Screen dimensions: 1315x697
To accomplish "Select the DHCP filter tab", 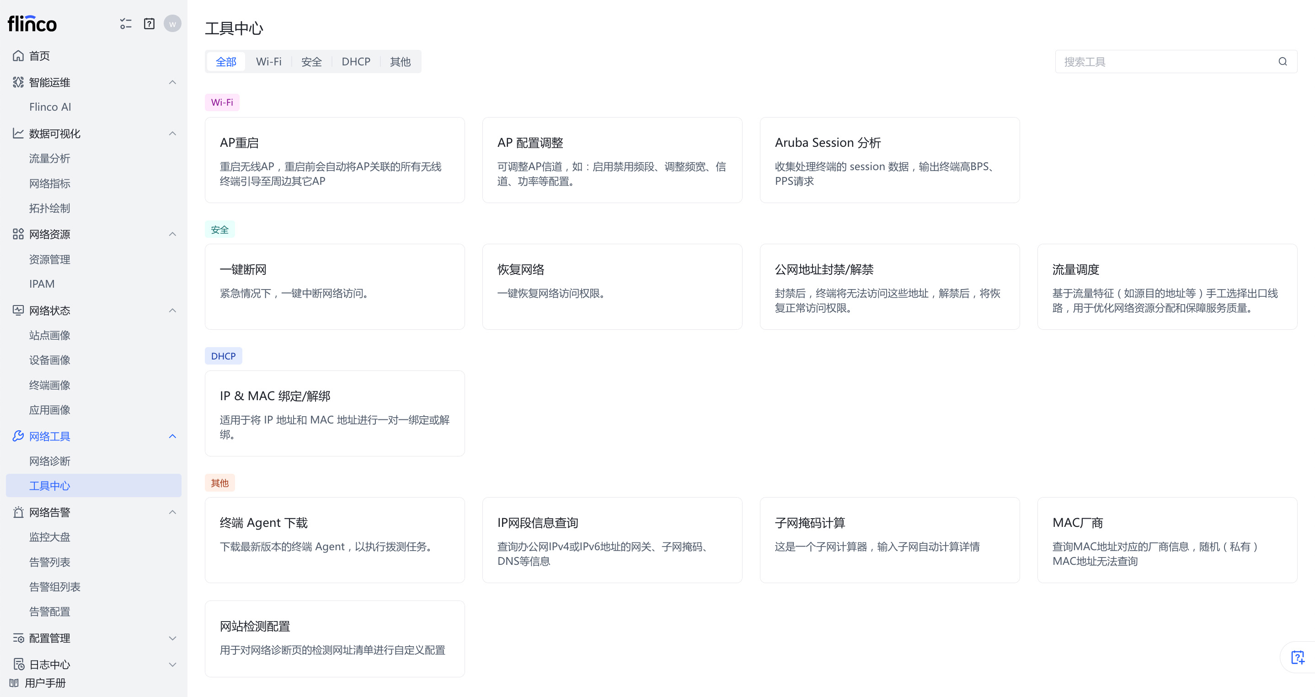I will click(356, 62).
